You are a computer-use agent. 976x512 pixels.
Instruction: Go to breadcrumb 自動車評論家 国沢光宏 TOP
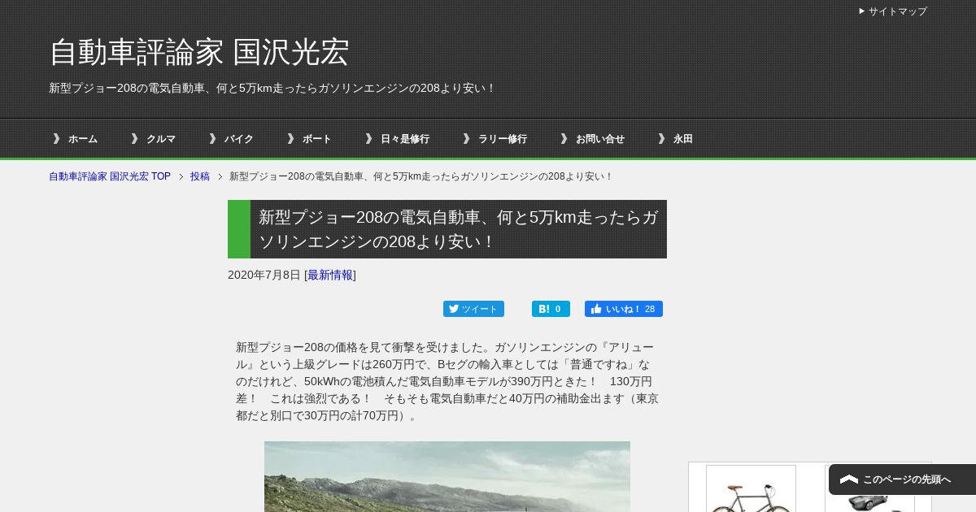pyautogui.click(x=110, y=176)
